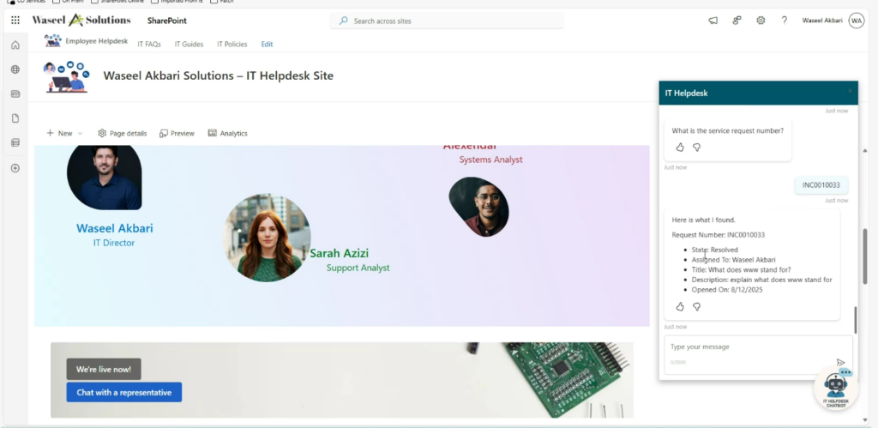Dislike the 'Here is what I found' reply
The width and height of the screenshot is (878, 428).
click(696, 306)
